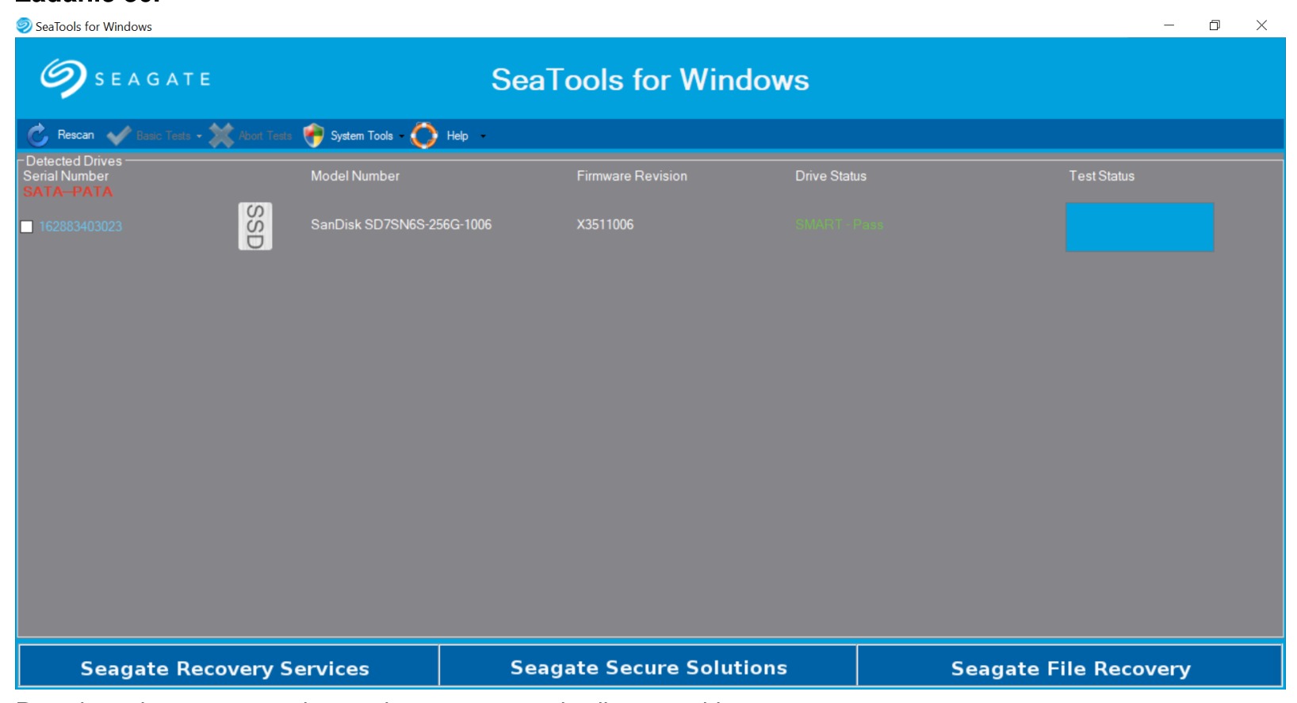
Task: Click the Basic Tests checkmark icon
Action: [x=119, y=136]
